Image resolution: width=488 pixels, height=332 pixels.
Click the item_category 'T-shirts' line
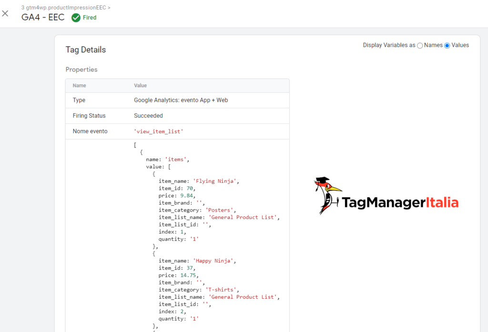pyautogui.click(x=199, y=290)
